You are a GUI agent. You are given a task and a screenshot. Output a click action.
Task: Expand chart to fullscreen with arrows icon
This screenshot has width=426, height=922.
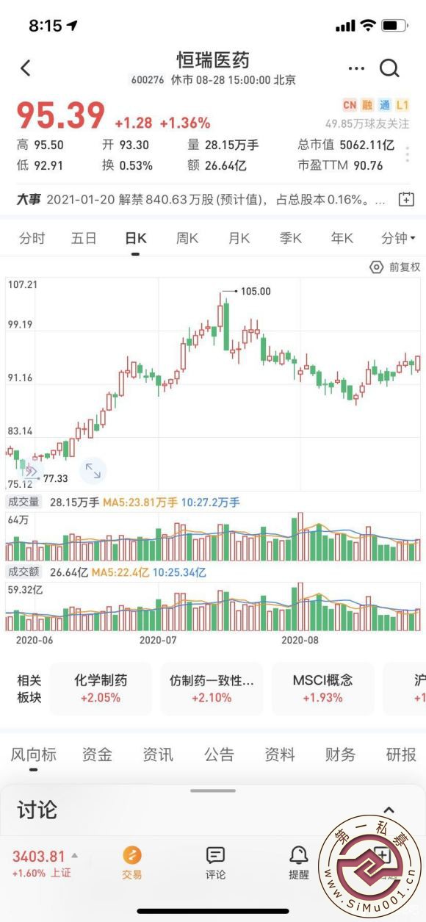pyautogui.click(x=93, y=471)
